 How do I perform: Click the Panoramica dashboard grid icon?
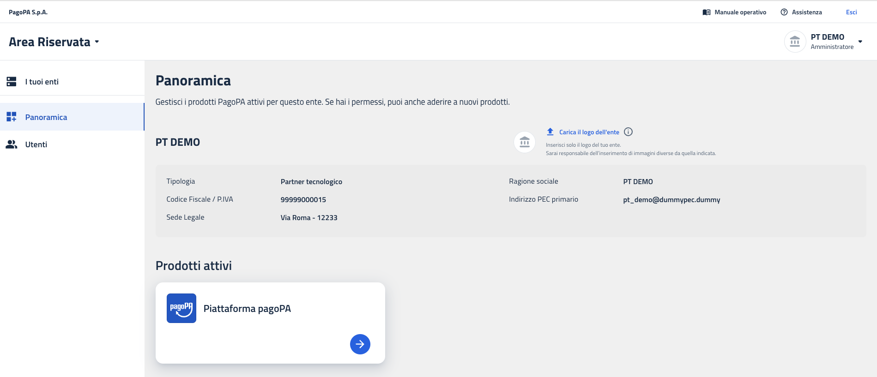pos(12,117)
